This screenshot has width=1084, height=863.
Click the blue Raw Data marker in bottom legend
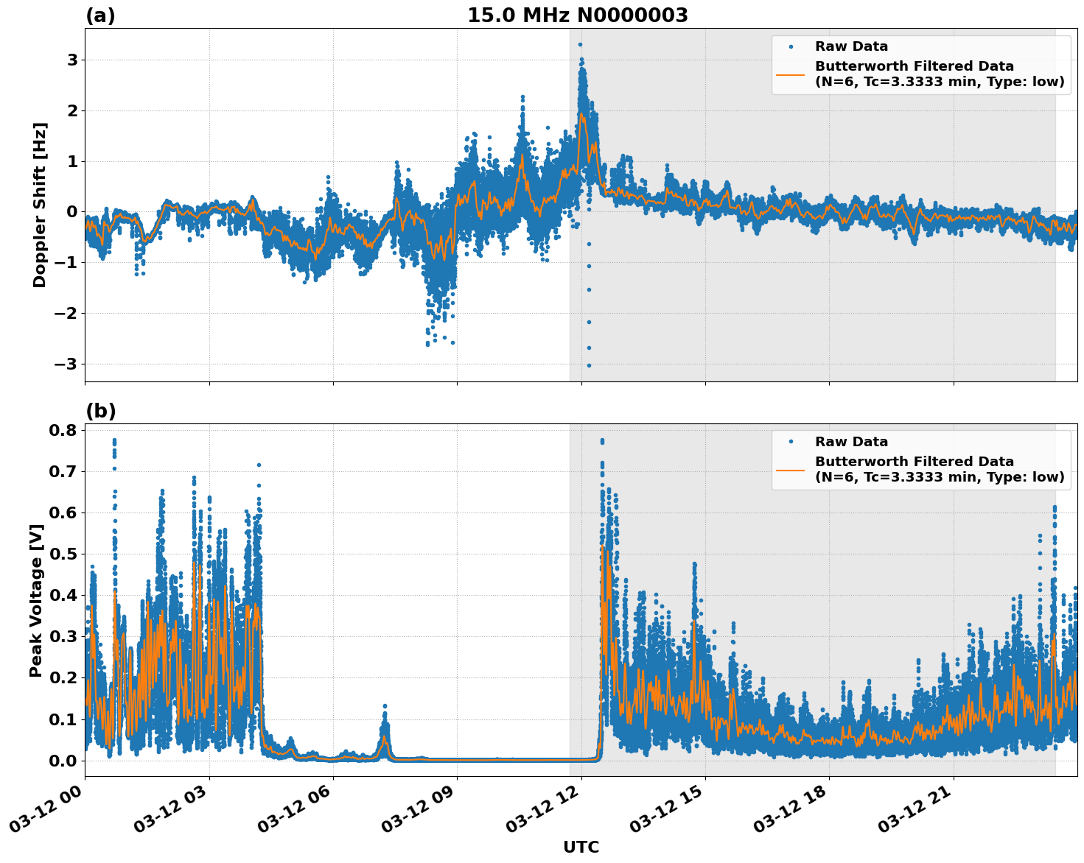pyautogui.click(x=791, y=443)
